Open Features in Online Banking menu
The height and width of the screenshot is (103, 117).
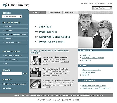(8, 26)
